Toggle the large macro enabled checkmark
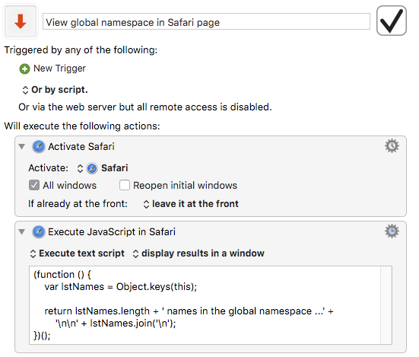This screenshot has width=419, height=357. pos(391,21)
